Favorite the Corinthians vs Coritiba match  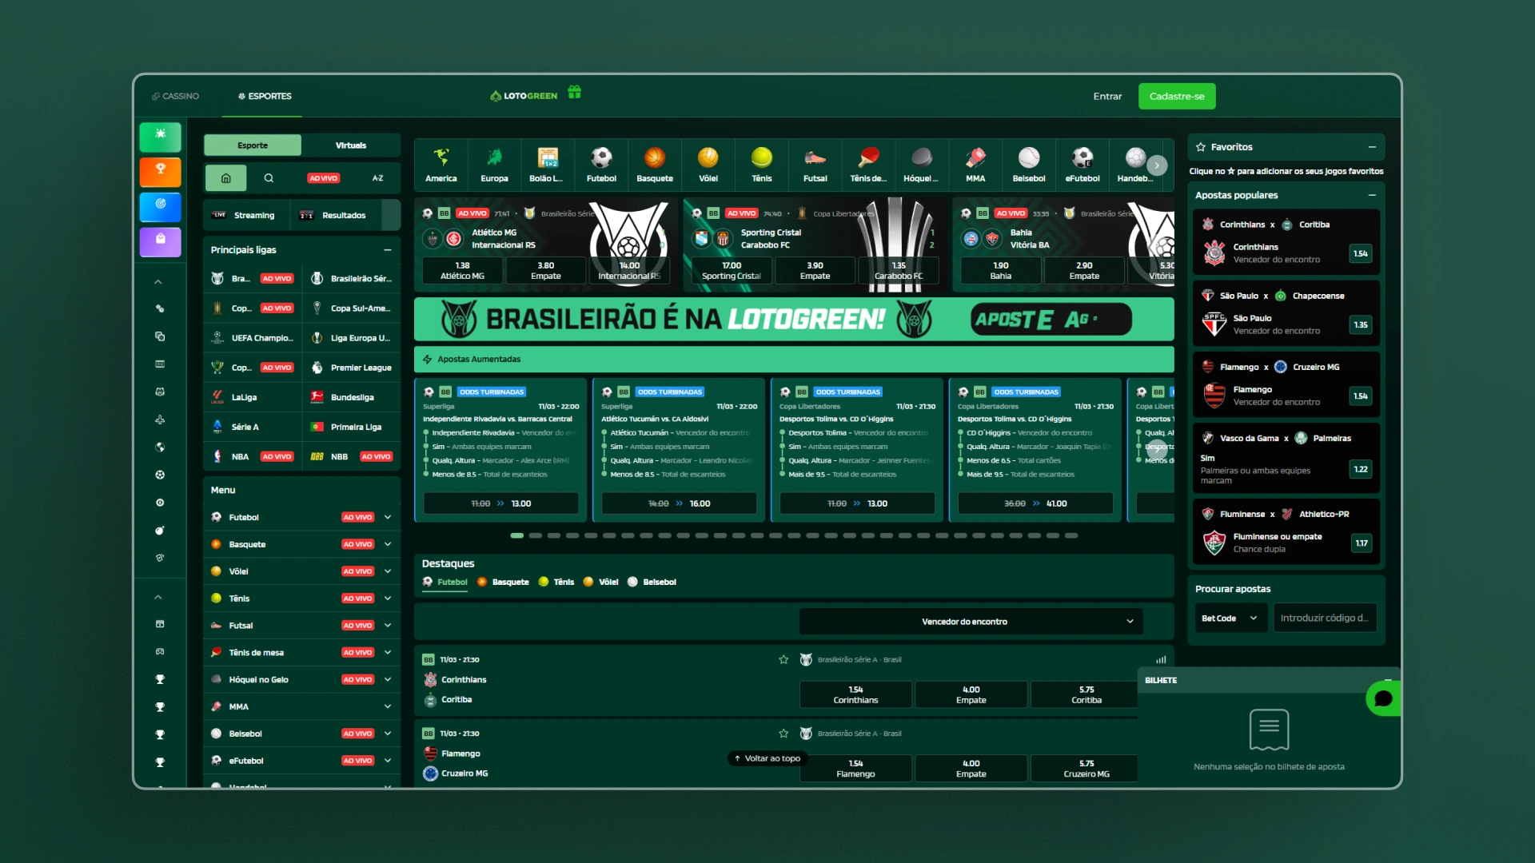click(x=783, y=659)
